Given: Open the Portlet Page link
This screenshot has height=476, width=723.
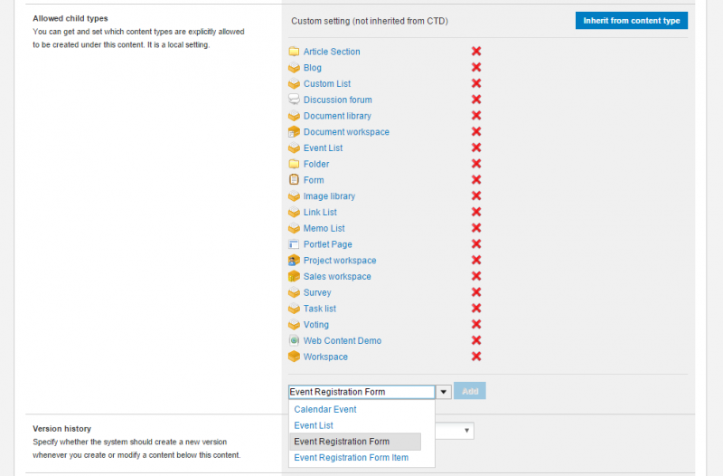Looking at the screenshot, I should [328, 244].
